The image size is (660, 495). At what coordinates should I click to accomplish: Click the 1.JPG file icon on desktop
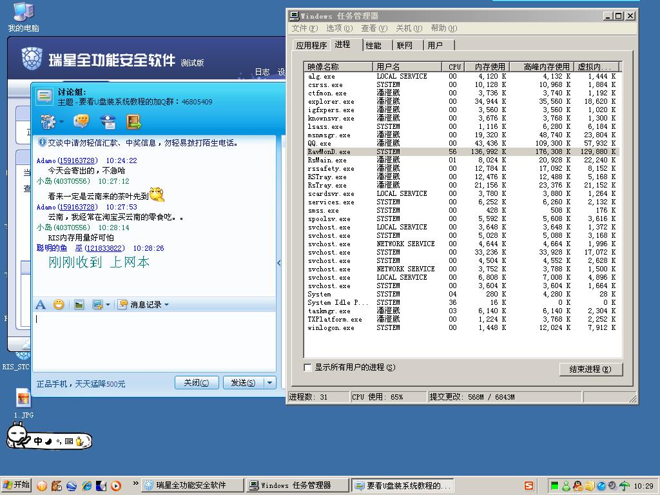24,403
